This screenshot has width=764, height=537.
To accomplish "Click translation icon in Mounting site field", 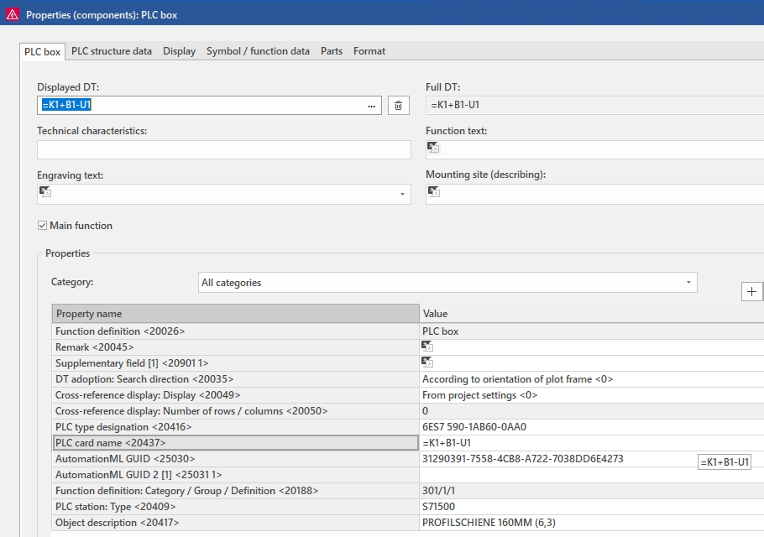I will (433, 192).
